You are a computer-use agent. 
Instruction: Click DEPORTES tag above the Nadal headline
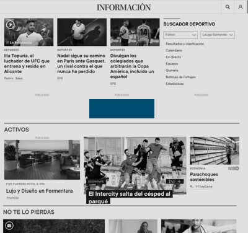(64, 50)
